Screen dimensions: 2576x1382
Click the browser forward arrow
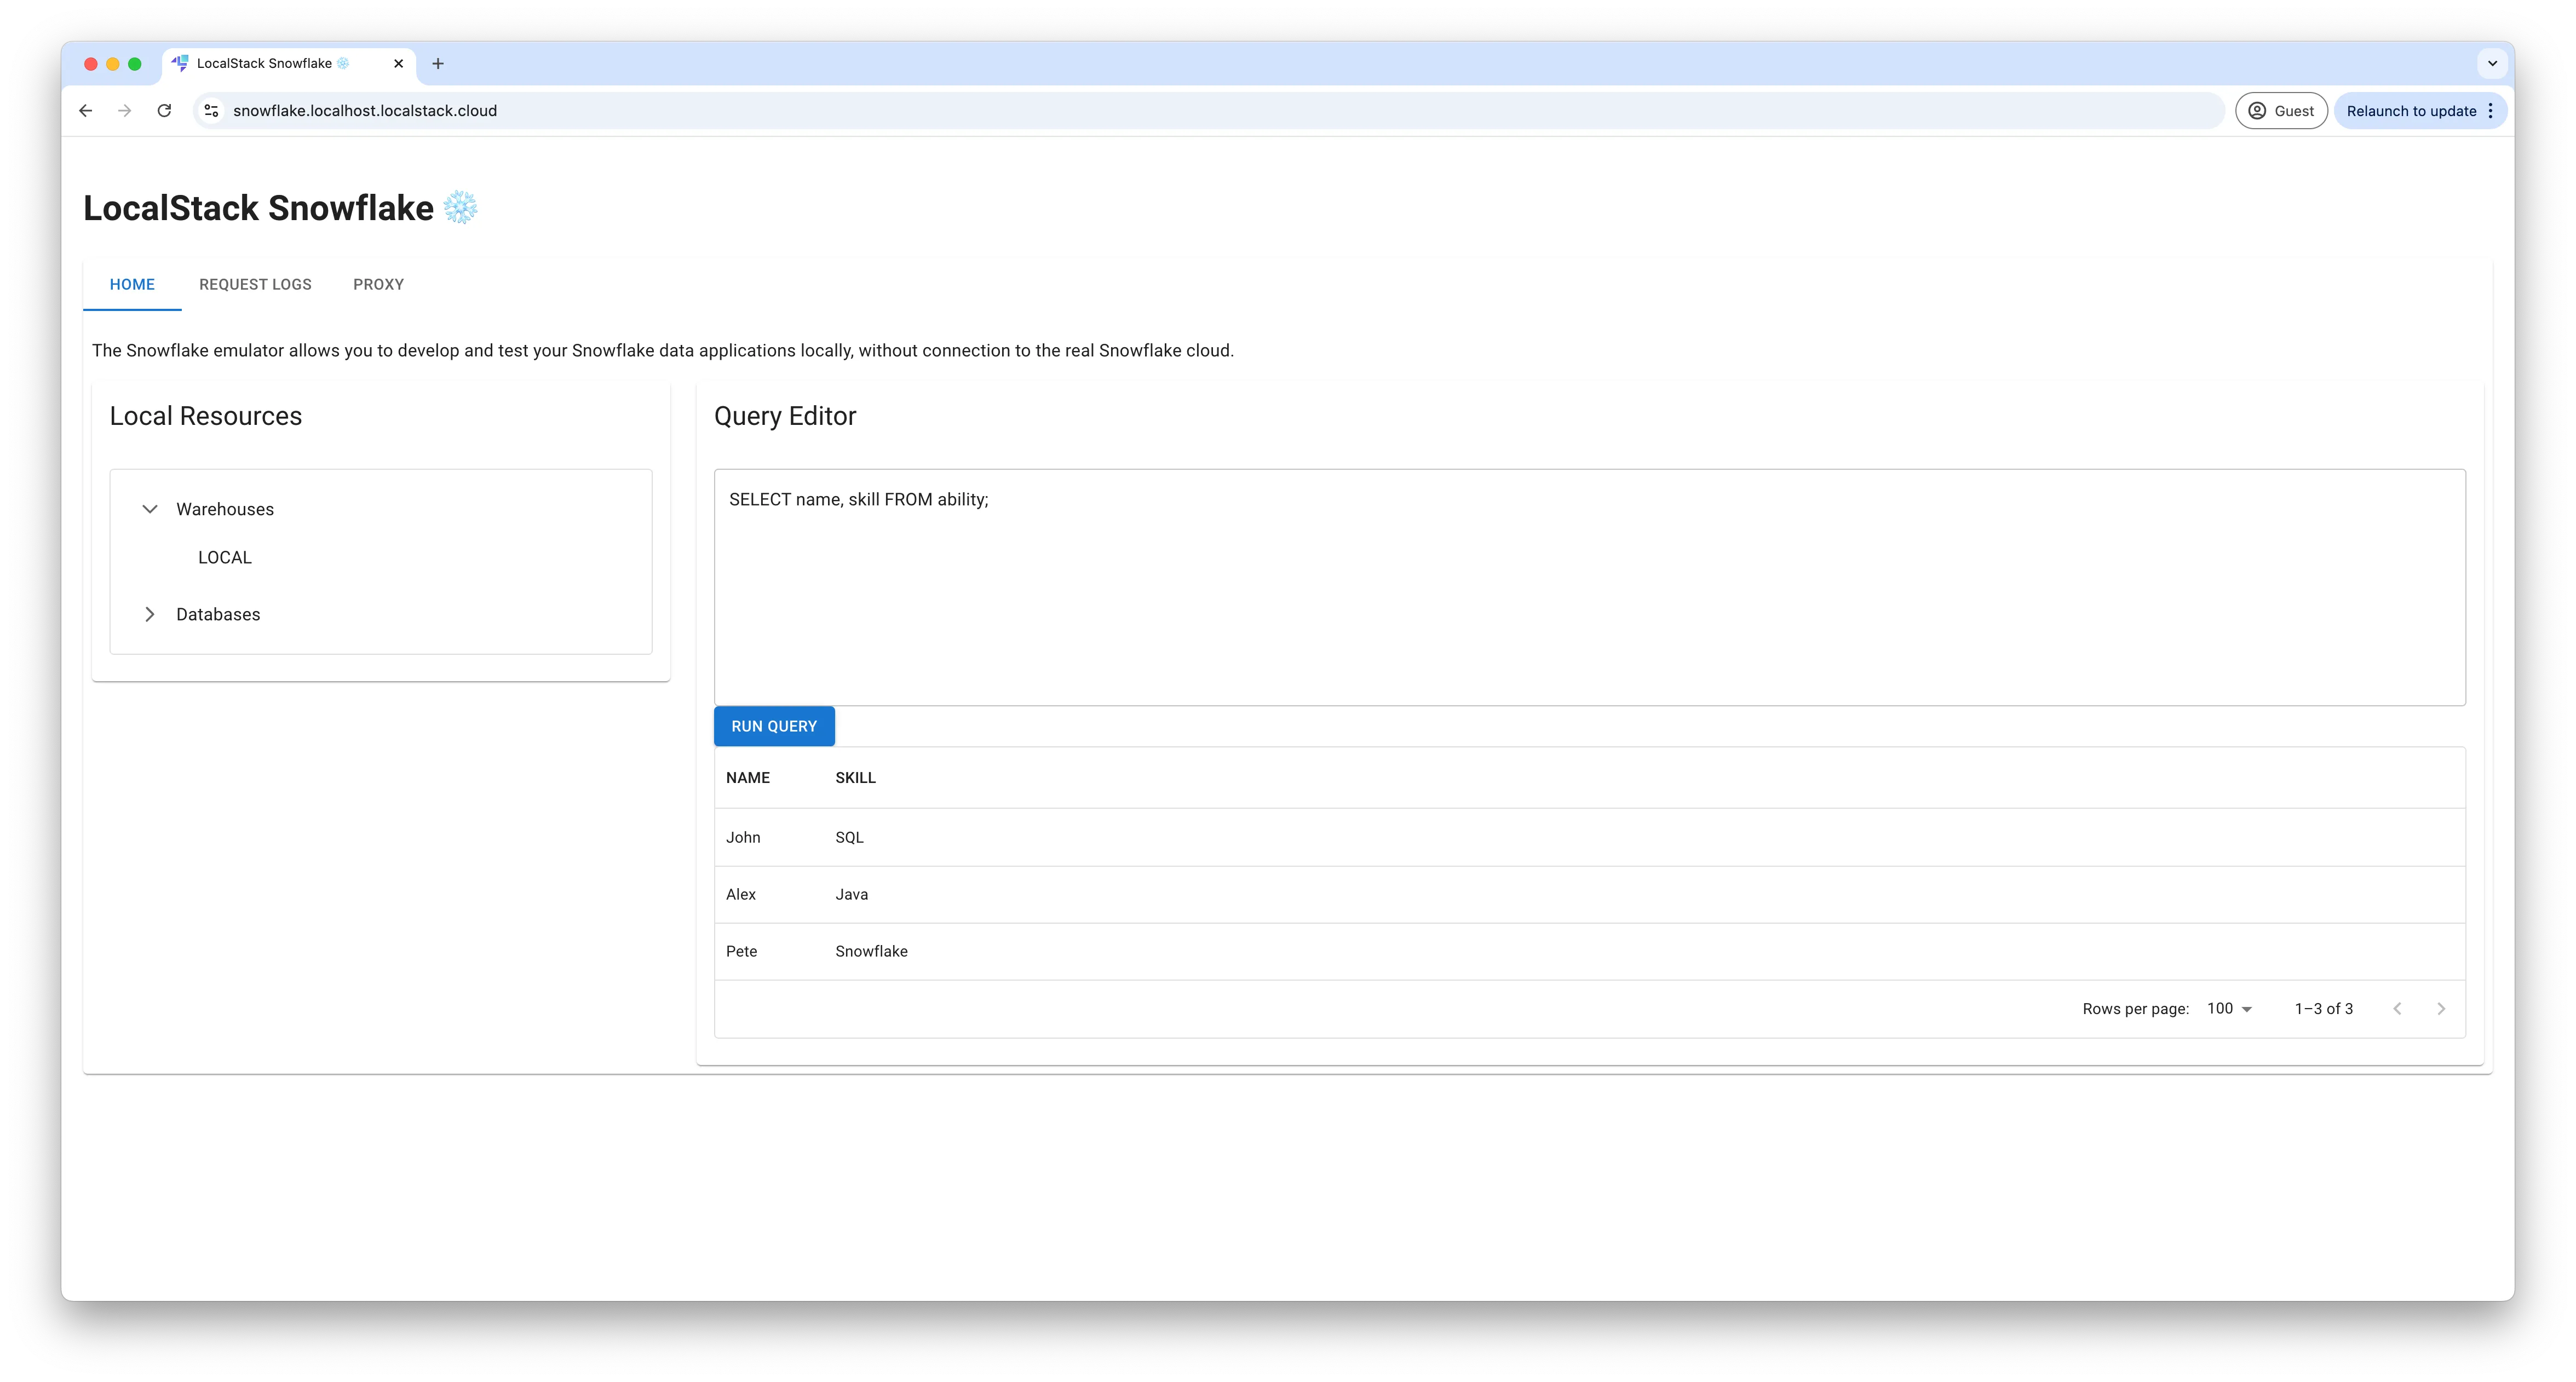(124, 110)
